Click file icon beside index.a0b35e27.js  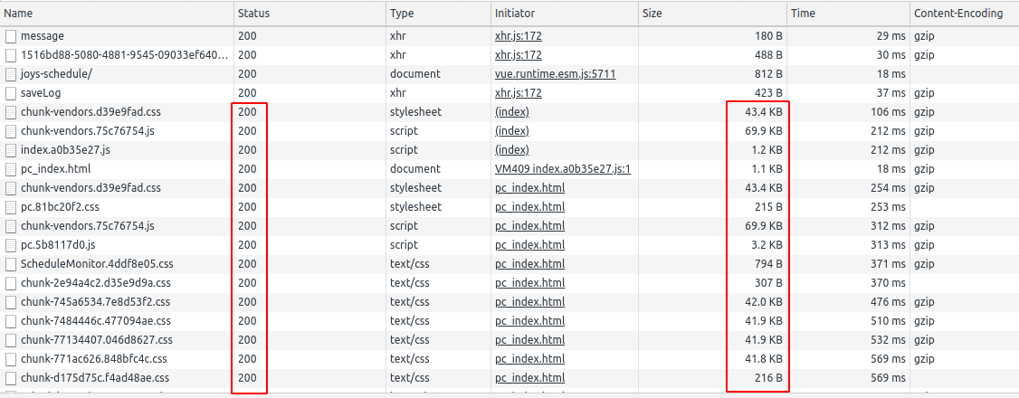11,150
